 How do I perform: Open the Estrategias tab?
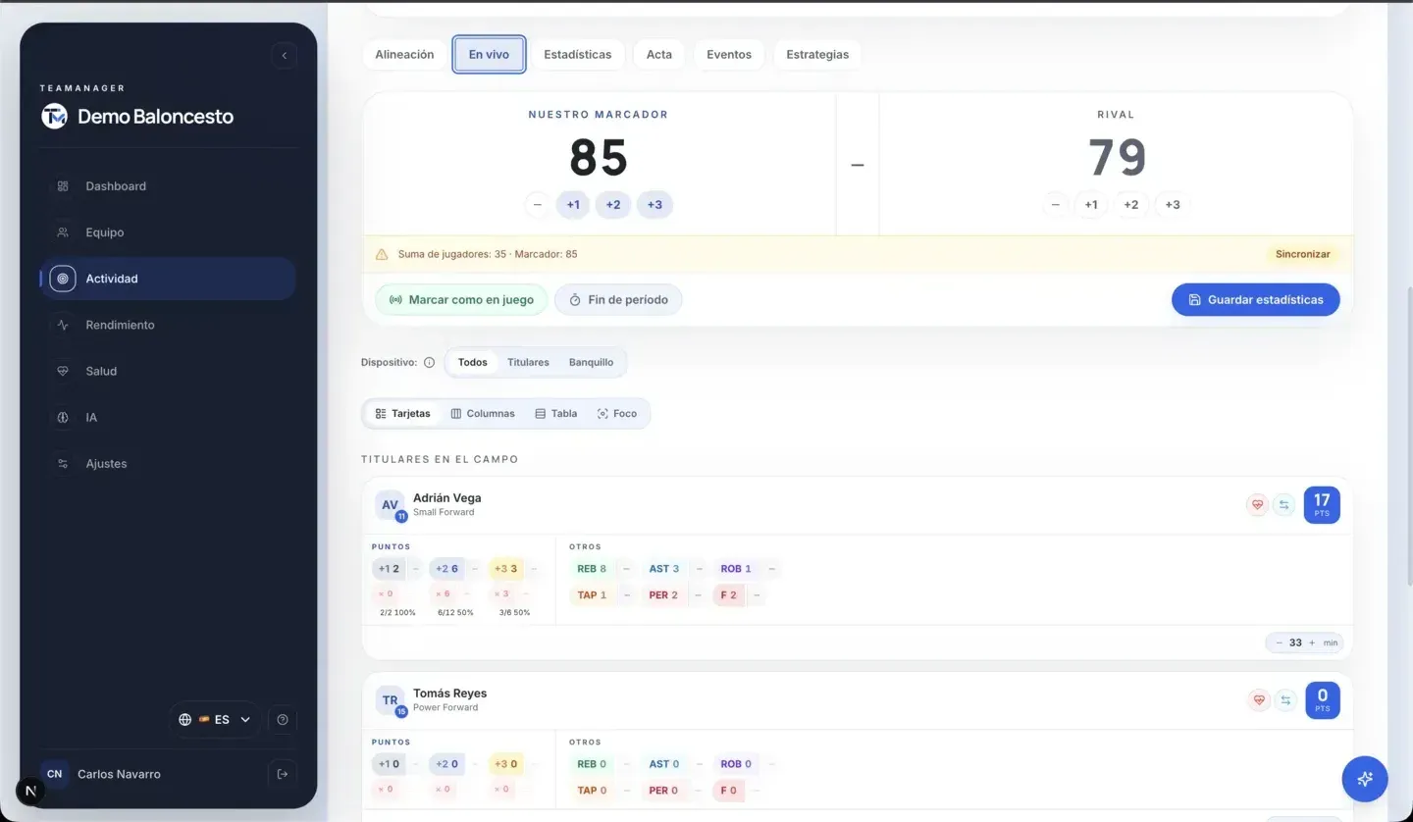click(817, 55)
